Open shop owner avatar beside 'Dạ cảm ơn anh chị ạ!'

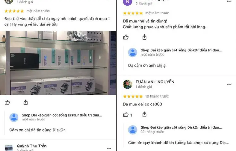[133, 53]
